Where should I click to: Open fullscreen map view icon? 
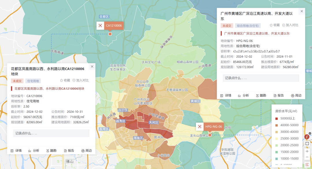307,144
